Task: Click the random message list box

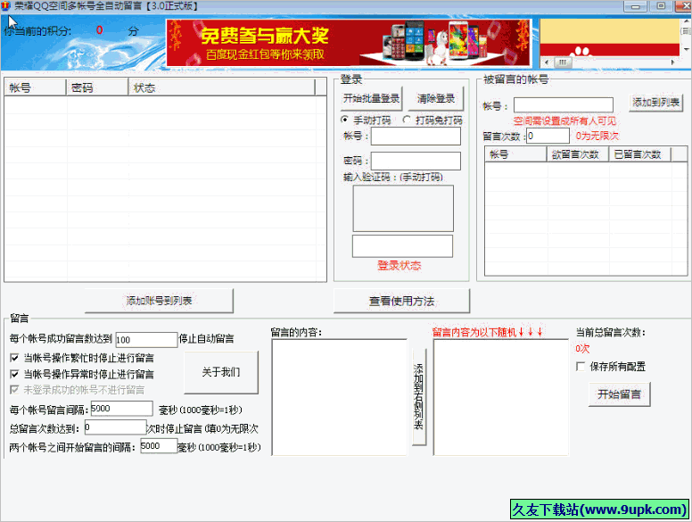Action: tap(501, 397)
